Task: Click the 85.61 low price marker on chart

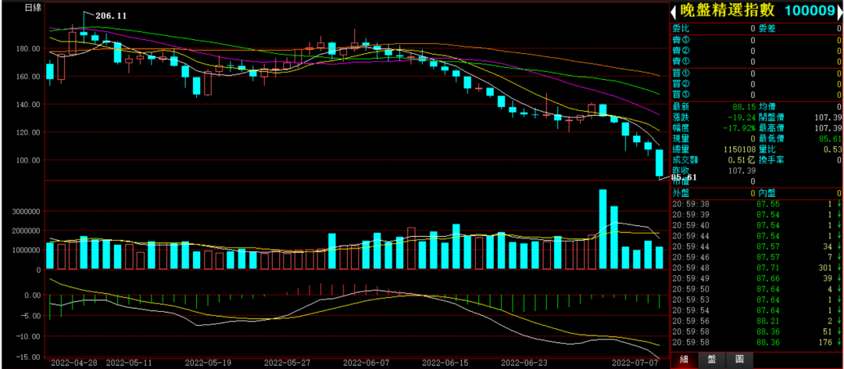Action: tap(683, 177)
